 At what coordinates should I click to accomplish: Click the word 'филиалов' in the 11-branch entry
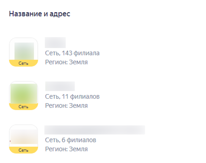click(x=85, y=97)
